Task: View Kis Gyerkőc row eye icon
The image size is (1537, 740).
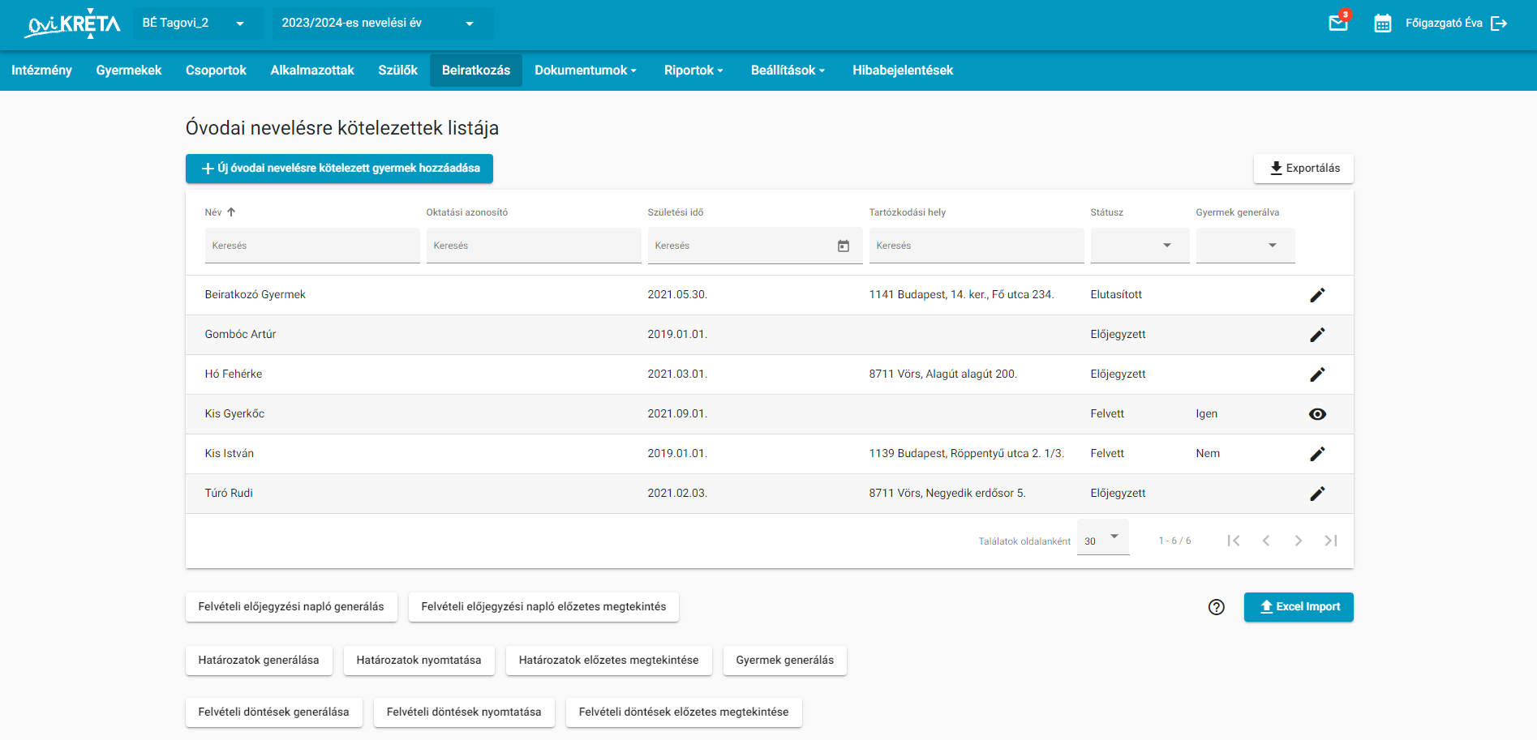Action: 1317,414
